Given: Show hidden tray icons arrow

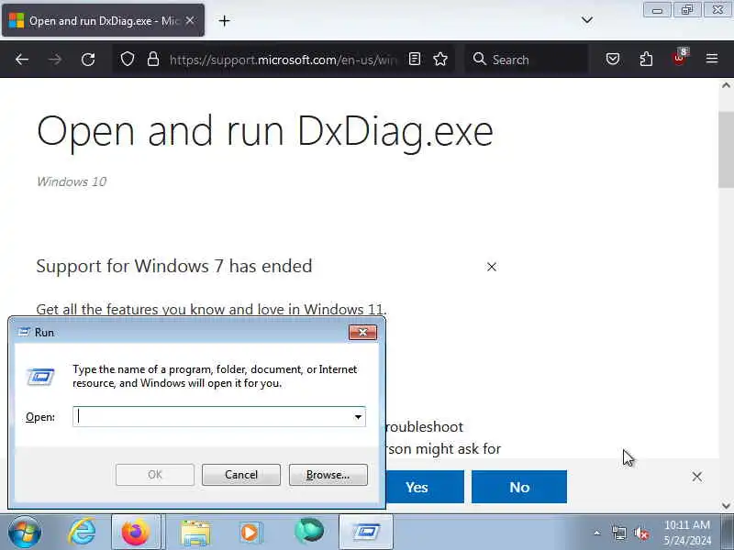Looking at the screenshot, I should point(597,533).
